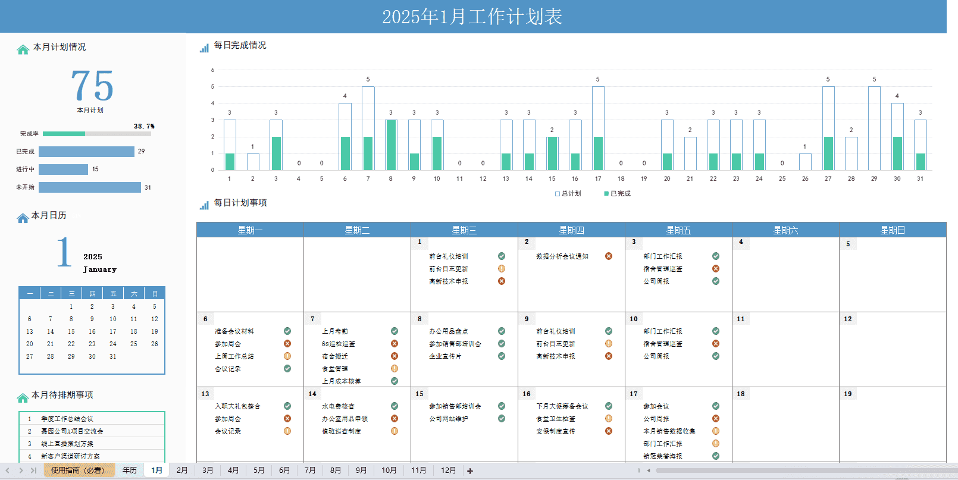Select the 星期一 column header
The width and height of the screenshot is (958, 480).
(x=250, y=230)
